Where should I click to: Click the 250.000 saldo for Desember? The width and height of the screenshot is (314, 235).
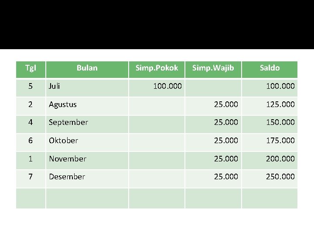tap(280, 177)
